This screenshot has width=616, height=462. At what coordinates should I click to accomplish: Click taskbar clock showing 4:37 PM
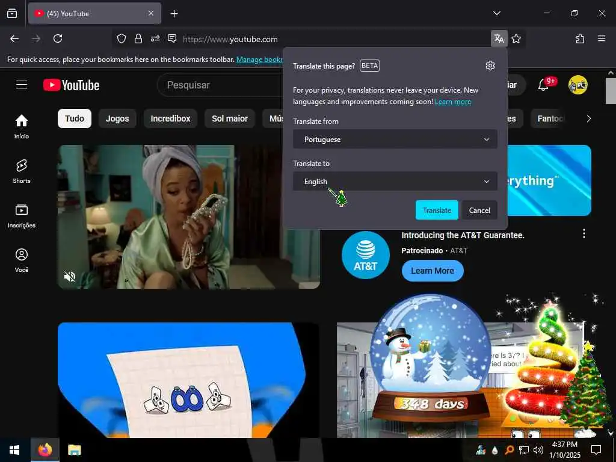[x=564, y=450]
